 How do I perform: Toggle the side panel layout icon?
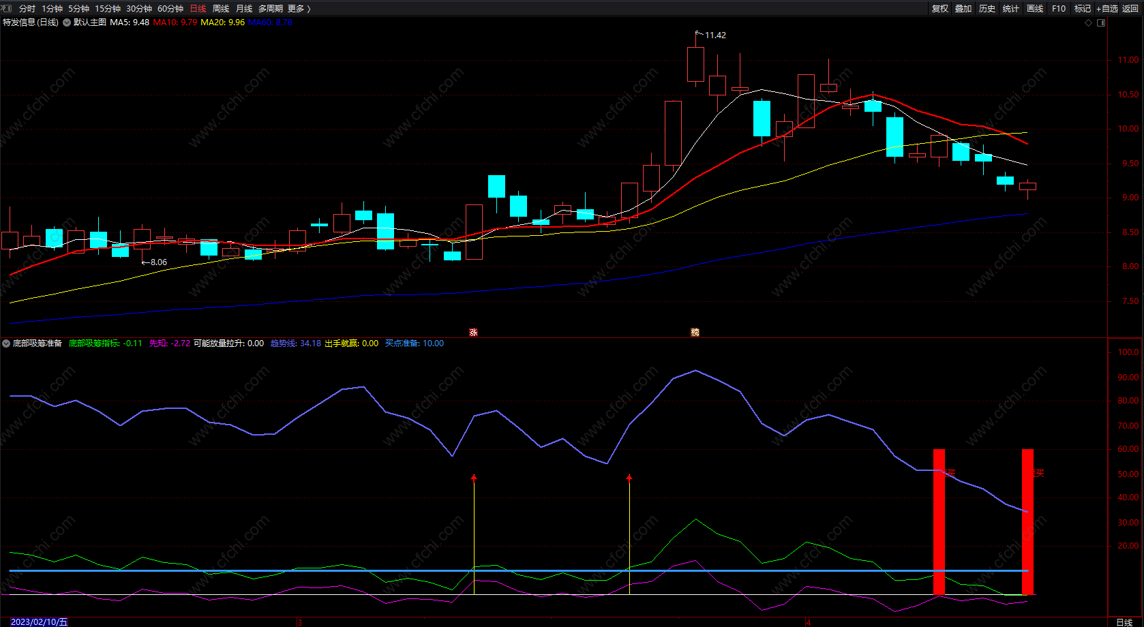point(1100,22)
